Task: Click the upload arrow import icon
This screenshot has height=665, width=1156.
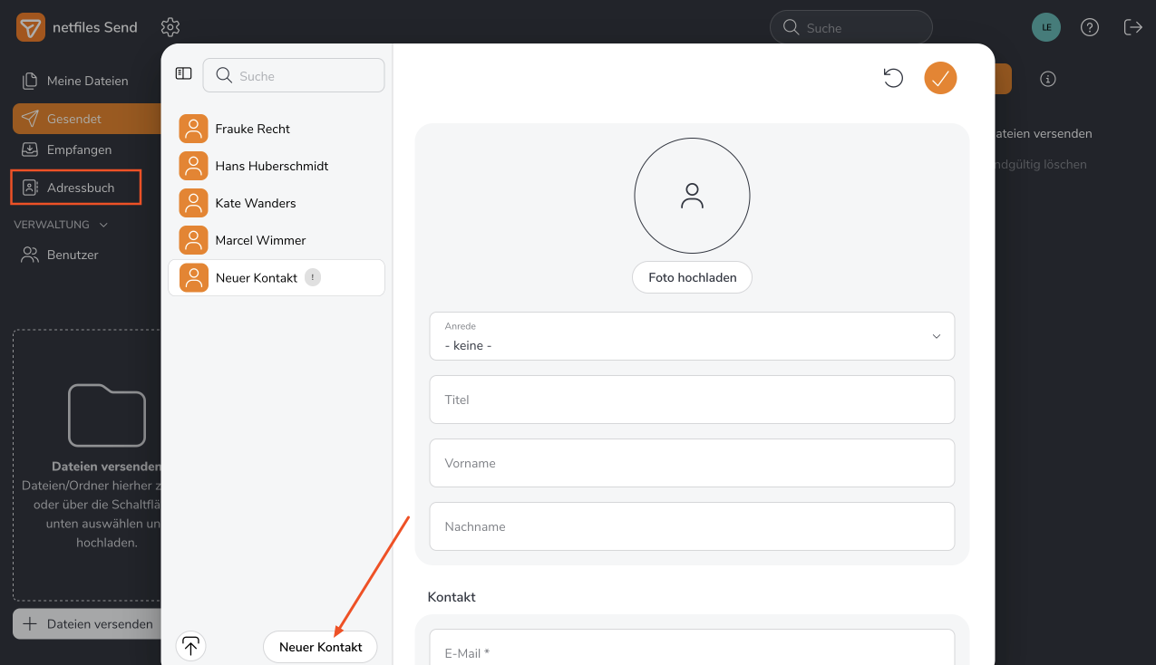Action: 190,646
